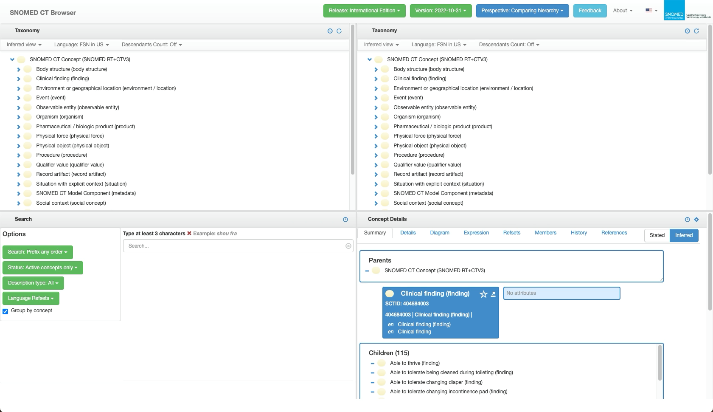This screenshot has width=713, height=412.
Task: Open Concept Details history clock icon
Action: click(687, 220)
